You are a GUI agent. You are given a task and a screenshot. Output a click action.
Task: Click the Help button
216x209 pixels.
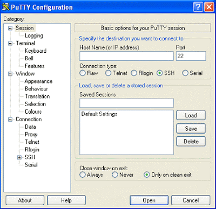[x=66, y=200]
